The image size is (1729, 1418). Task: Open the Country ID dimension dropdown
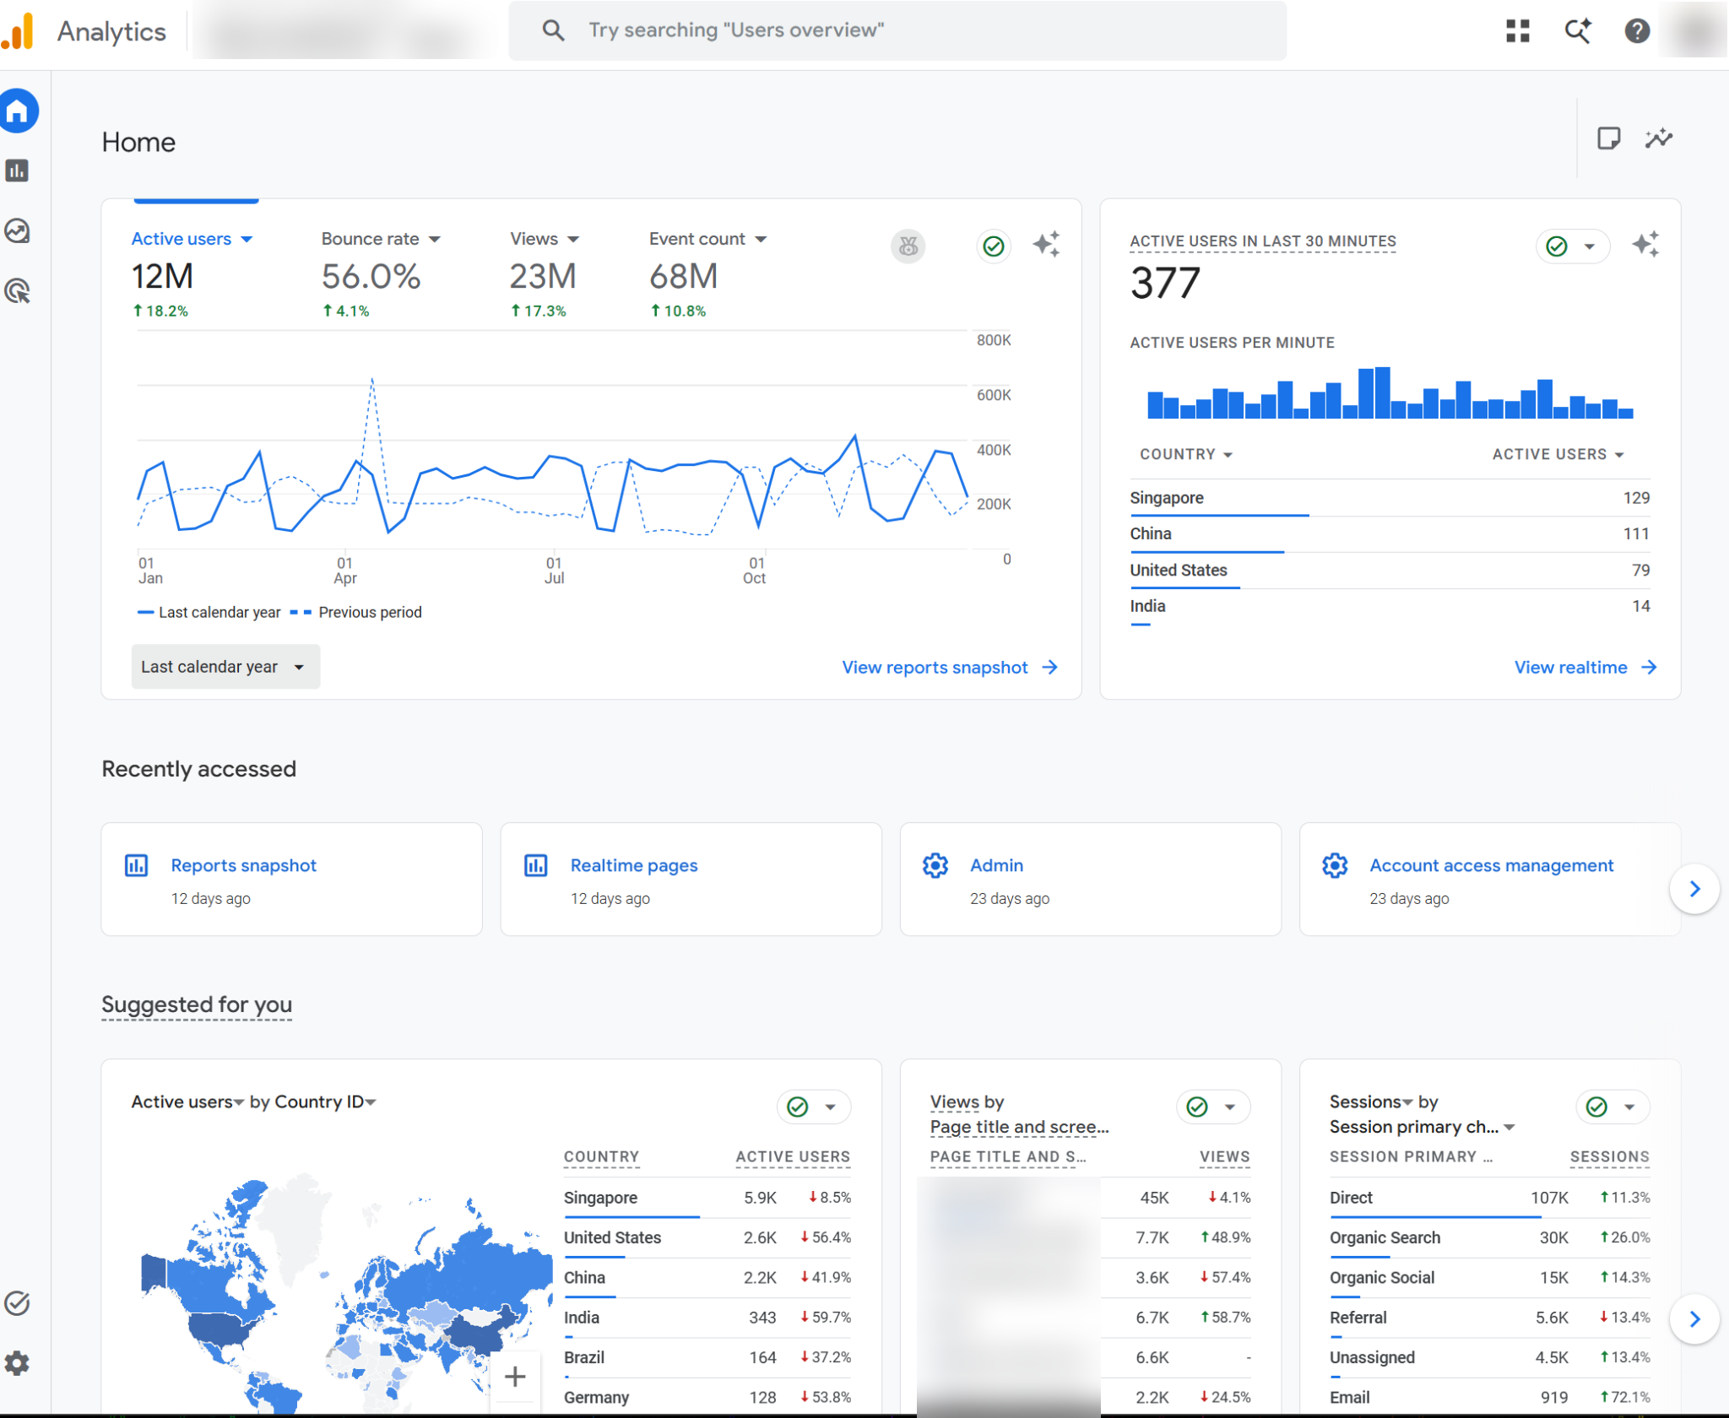326,1101
